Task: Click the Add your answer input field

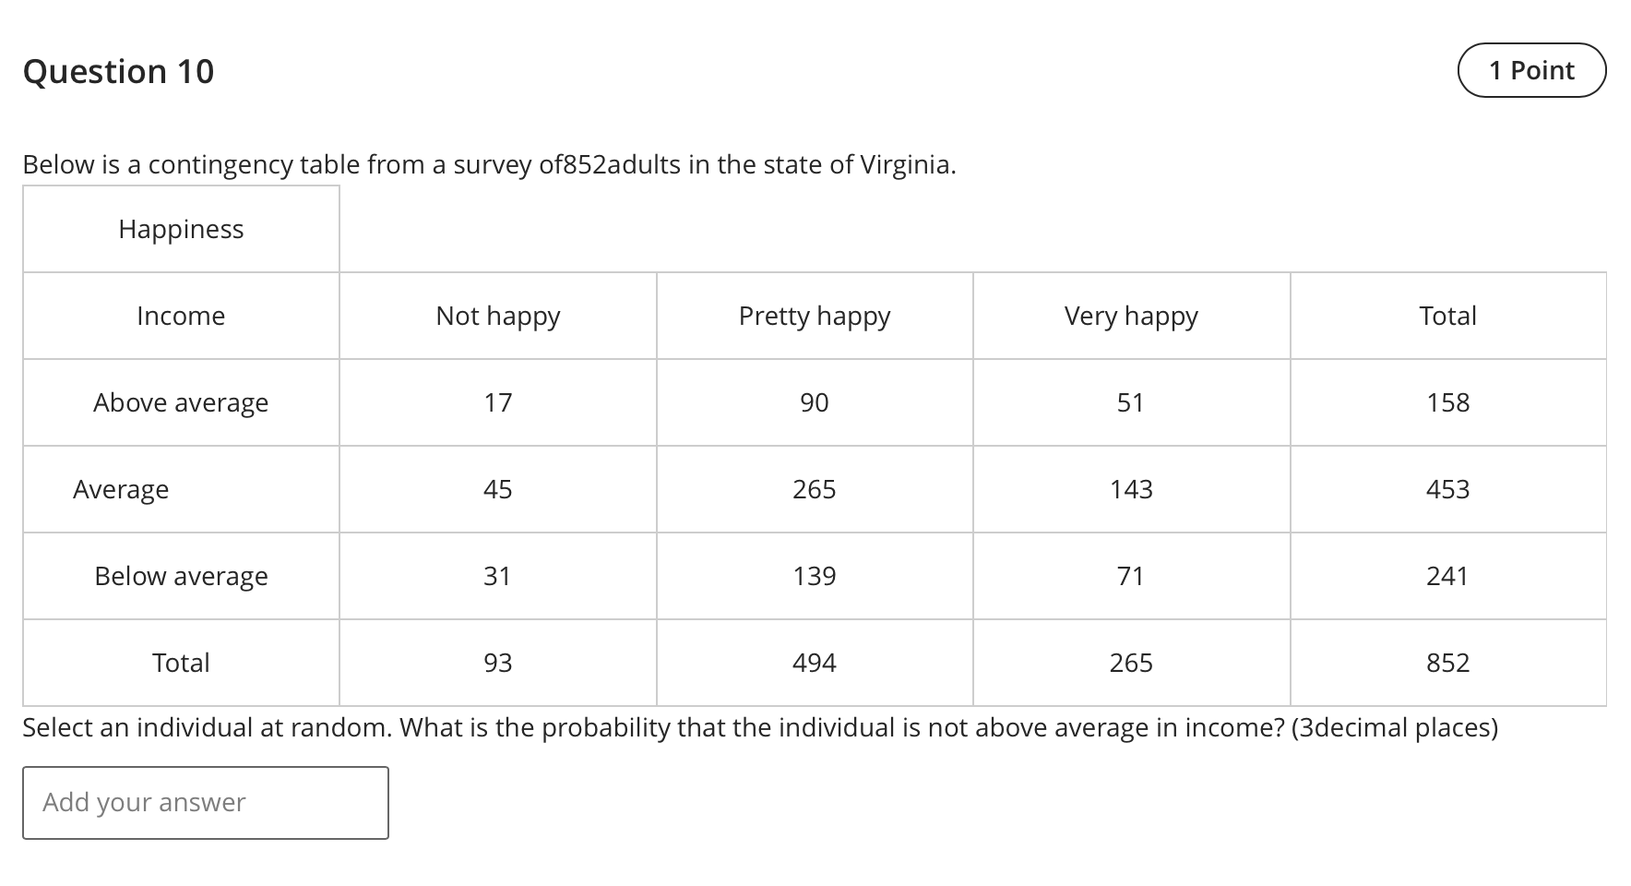Action: click(x=205, y=802)
